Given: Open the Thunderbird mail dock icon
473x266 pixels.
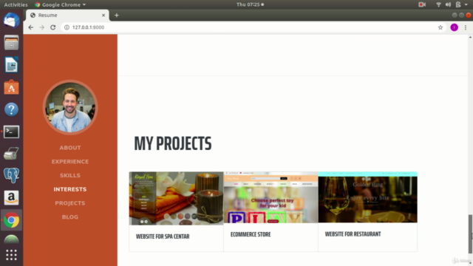Looking at the screenshot, I should tap(12, 20).
